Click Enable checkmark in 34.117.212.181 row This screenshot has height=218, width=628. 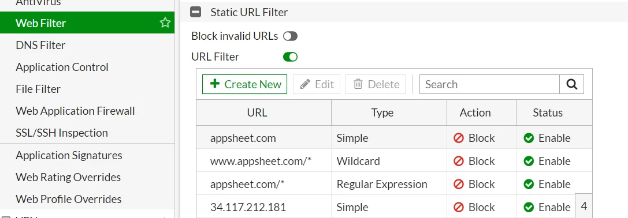[529, 207]
